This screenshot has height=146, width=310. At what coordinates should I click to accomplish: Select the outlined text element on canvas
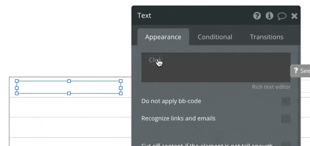pos(69,87)
